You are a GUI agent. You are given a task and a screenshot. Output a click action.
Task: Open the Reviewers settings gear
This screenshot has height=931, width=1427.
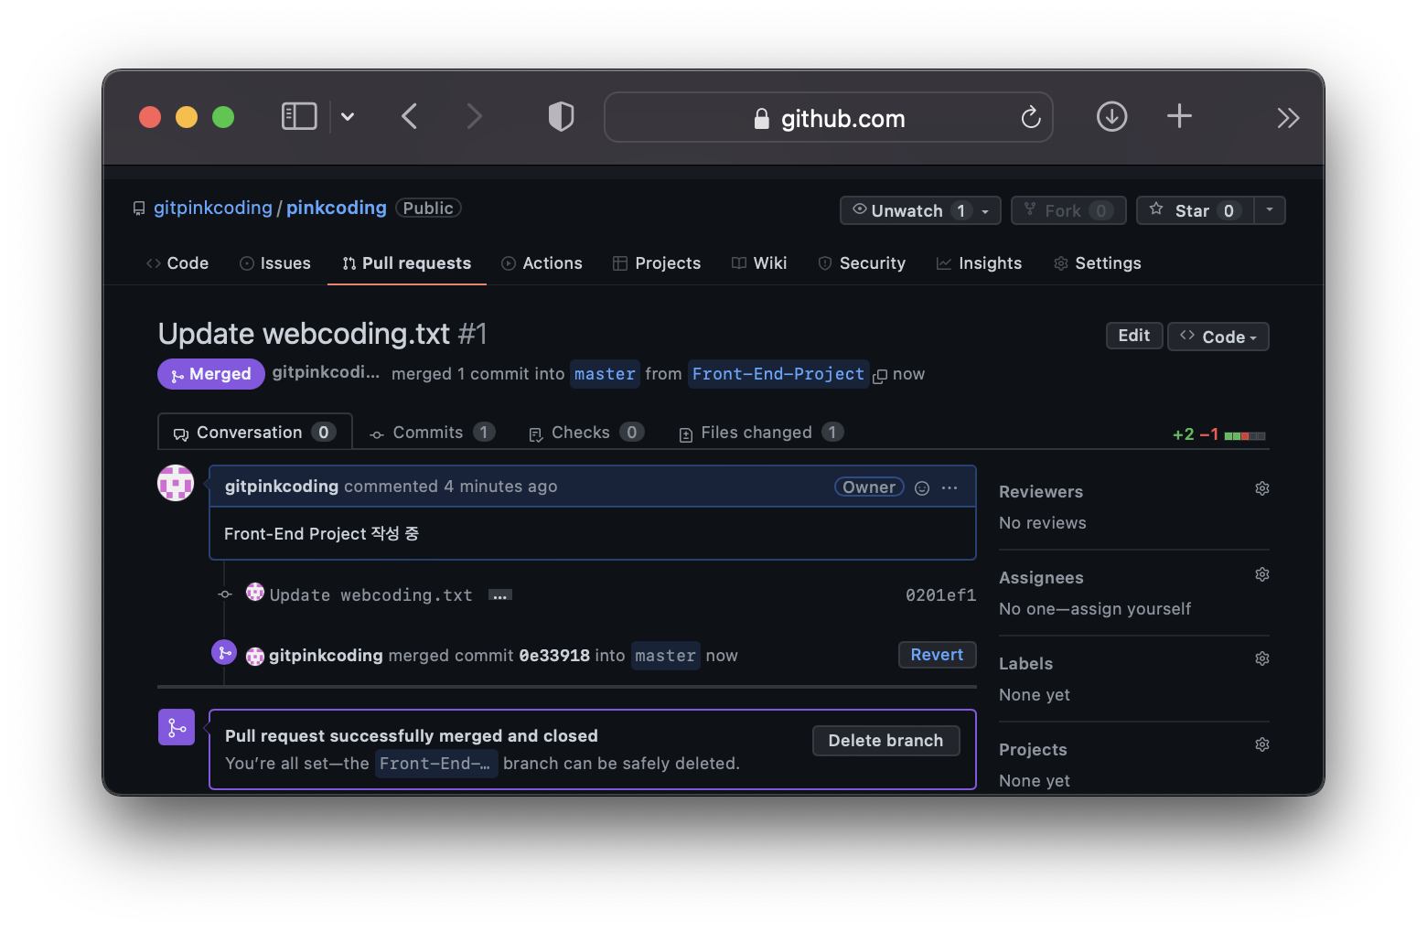coord(1262,488)
